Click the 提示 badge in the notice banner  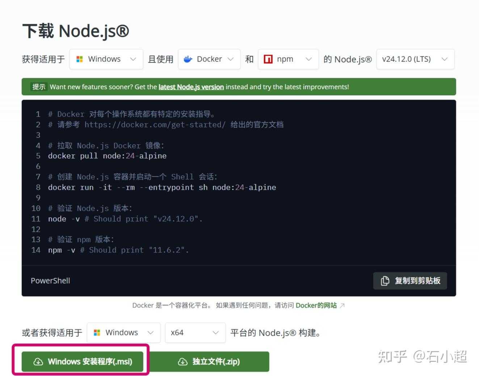click(39, 87)
